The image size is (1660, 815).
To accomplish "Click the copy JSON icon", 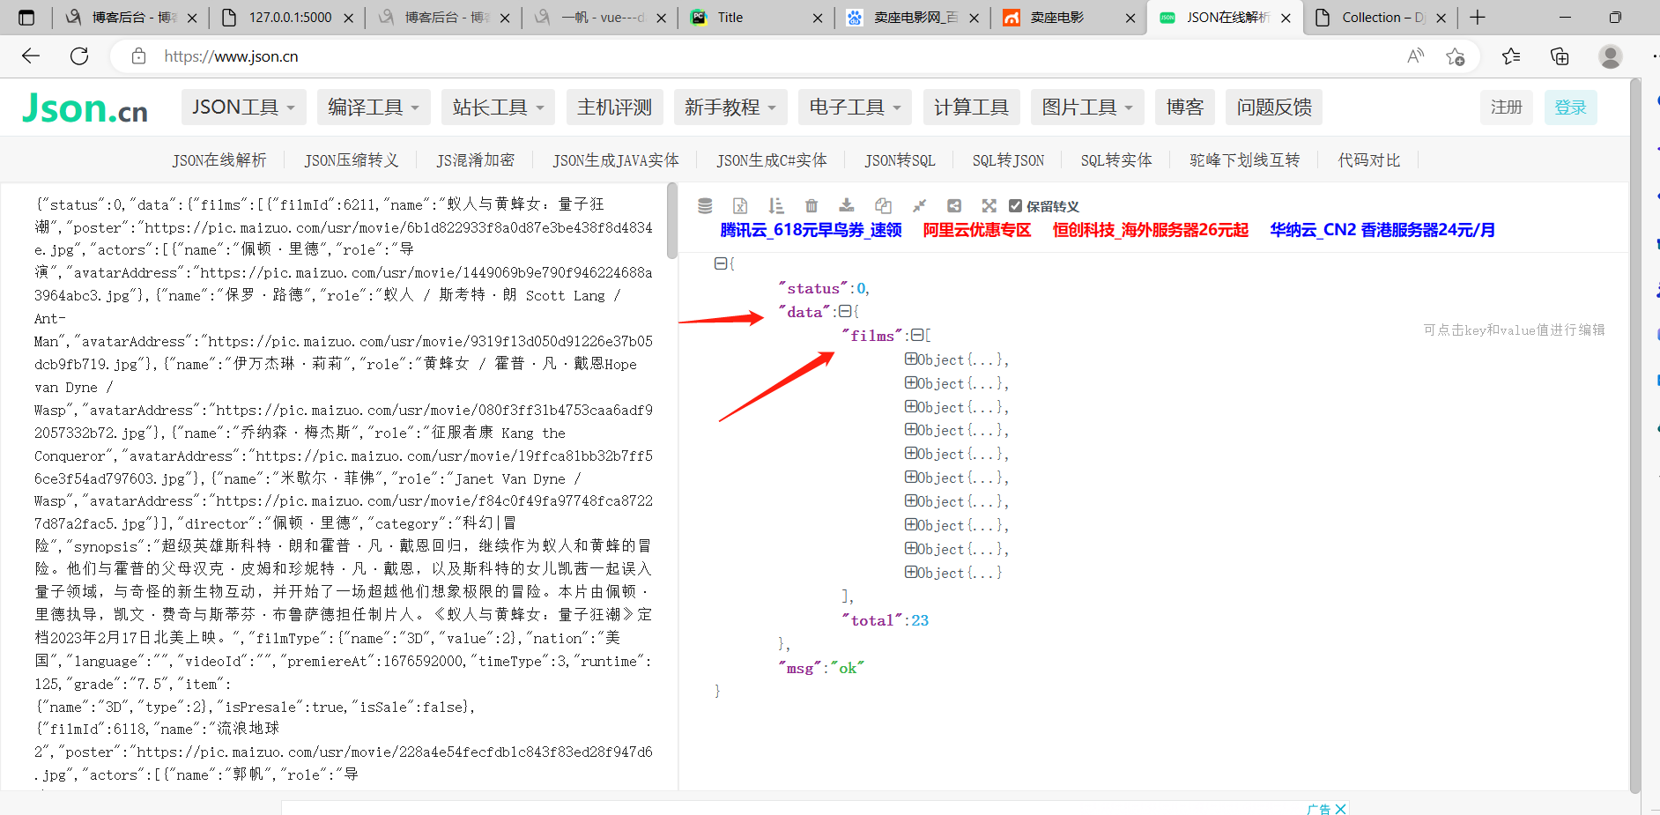I will pyautogui.click(x=883, y=205).
